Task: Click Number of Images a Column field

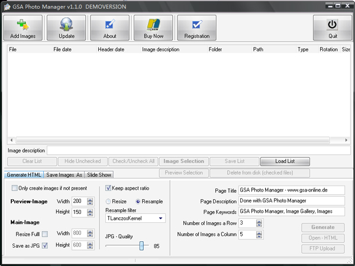Action: 247,234
